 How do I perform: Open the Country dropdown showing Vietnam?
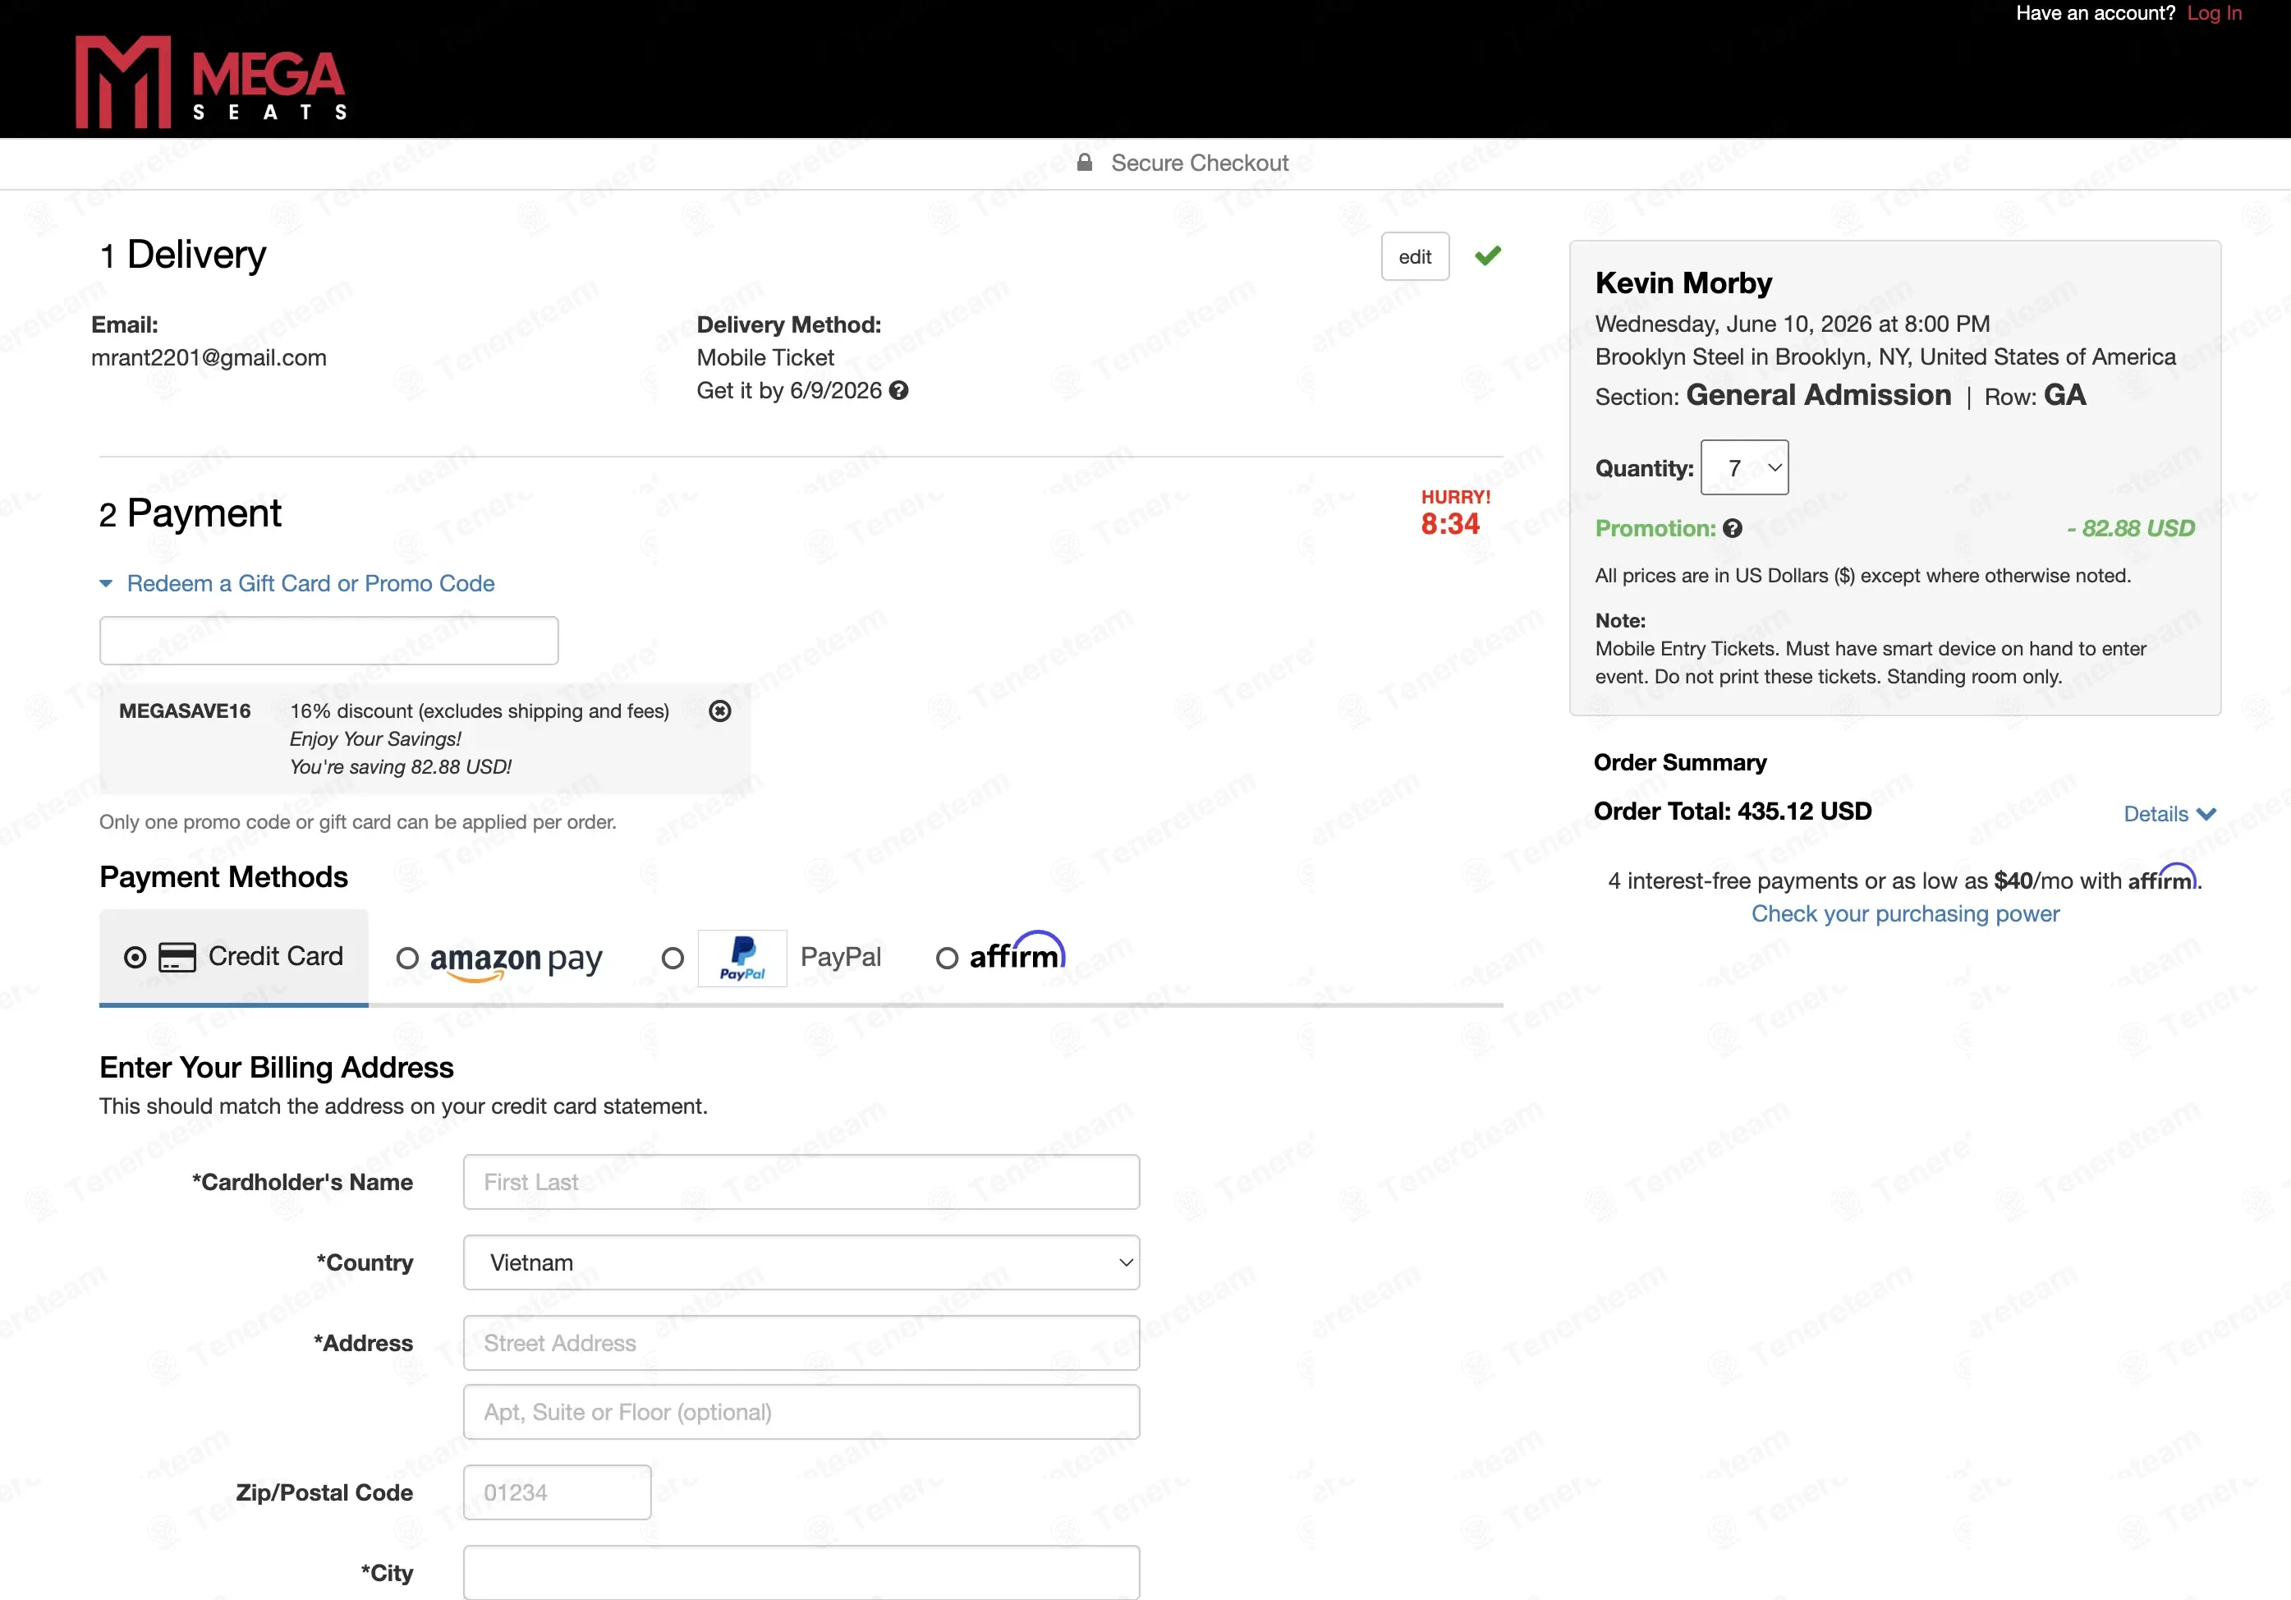pyautogui.click(x=801, y=1262)
